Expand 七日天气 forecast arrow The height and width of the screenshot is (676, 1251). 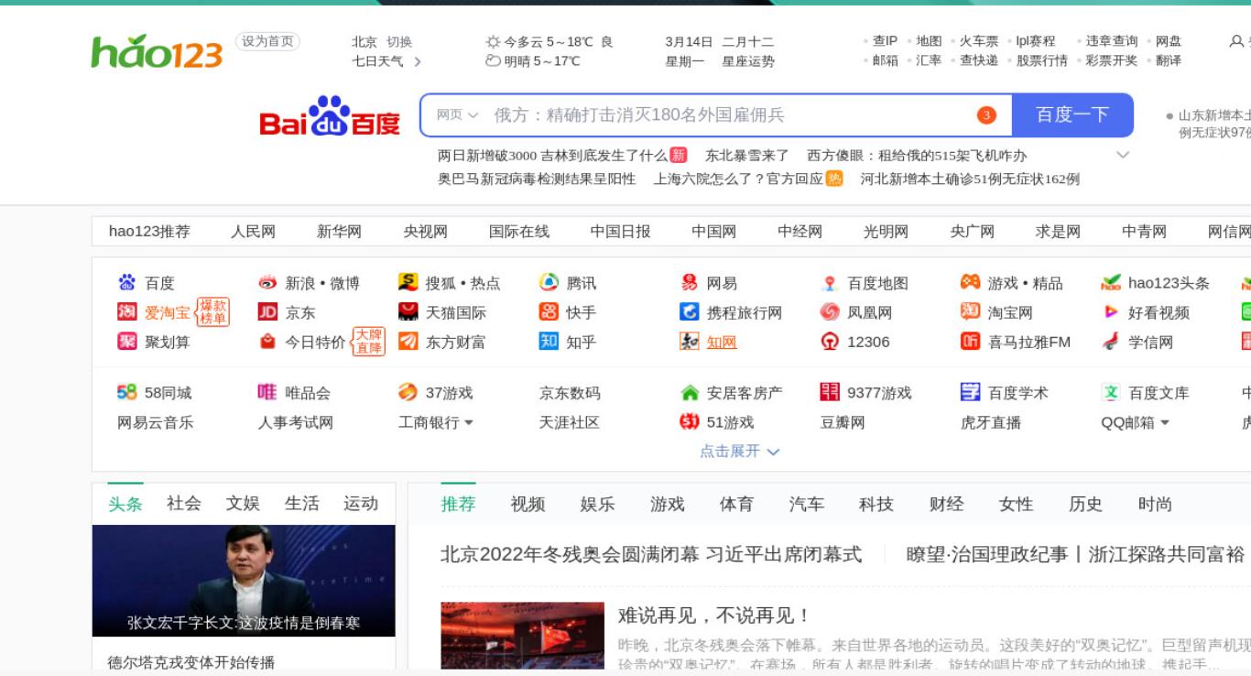pos(418,61)
